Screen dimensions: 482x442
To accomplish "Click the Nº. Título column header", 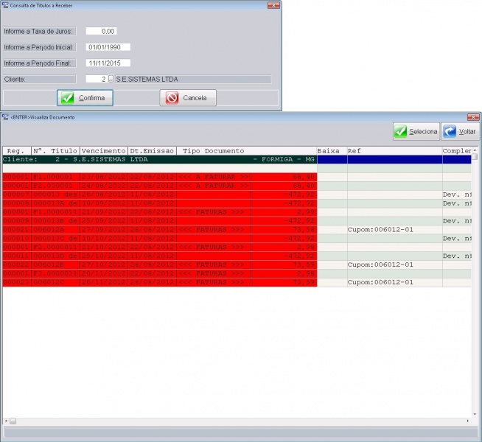I will 55,151.
